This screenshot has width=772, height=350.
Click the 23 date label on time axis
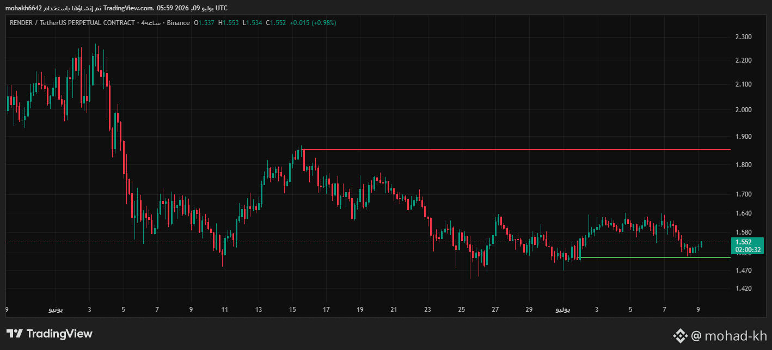pyautogui.click(x=427, y=310)
